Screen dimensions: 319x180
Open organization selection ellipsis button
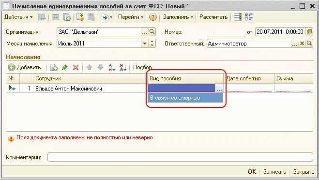click(x=144, y=32)
